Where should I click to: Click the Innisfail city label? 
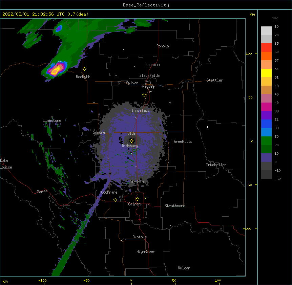[x=141, y=110]
